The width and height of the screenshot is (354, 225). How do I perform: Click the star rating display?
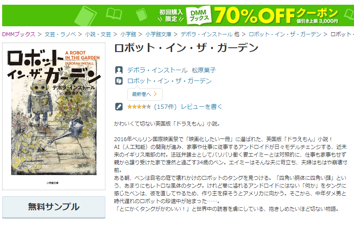pos(139,107)
